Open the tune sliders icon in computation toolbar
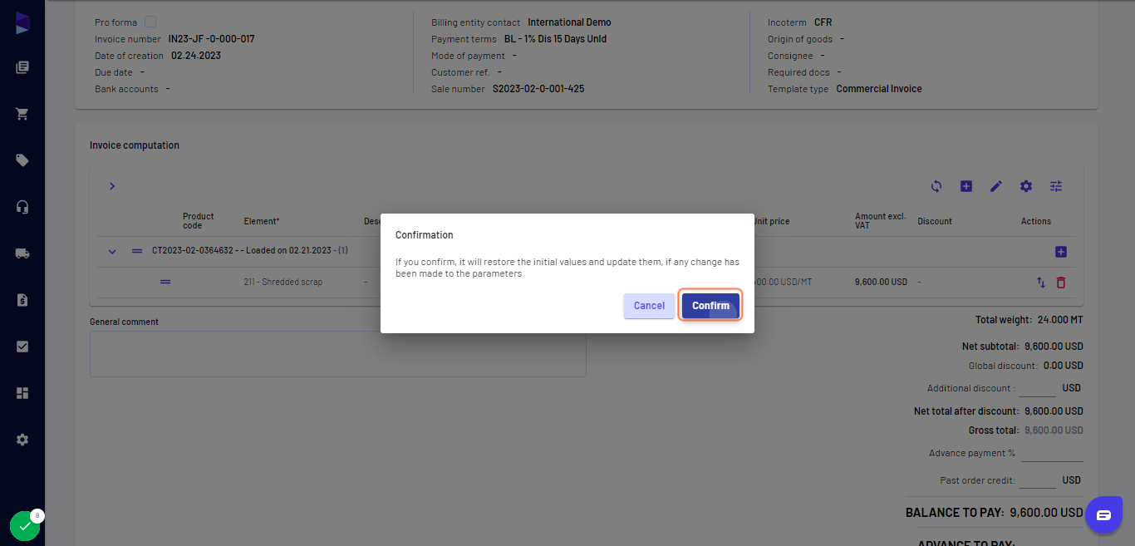This screenshot has width=1135, height=546. tap(1056, 186)
